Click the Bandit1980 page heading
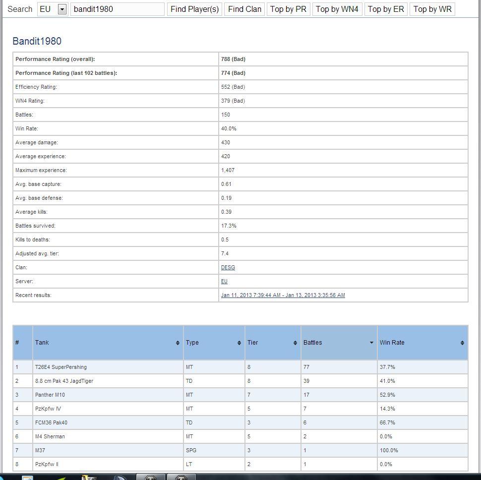The image size is (481, 480). coord(37,41)
